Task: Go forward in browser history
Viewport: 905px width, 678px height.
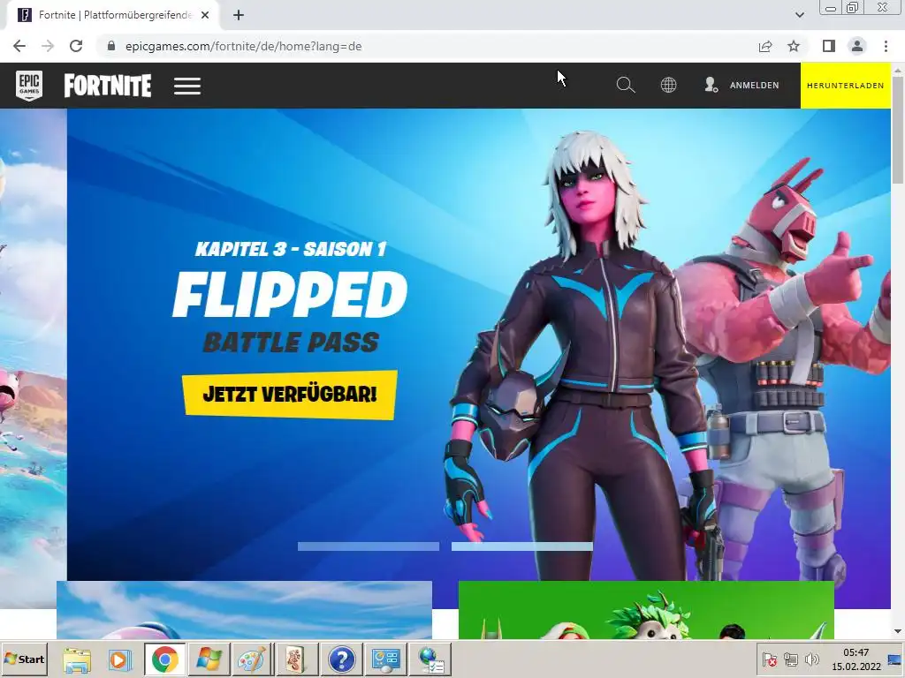Action: click(x=48, y=46)
